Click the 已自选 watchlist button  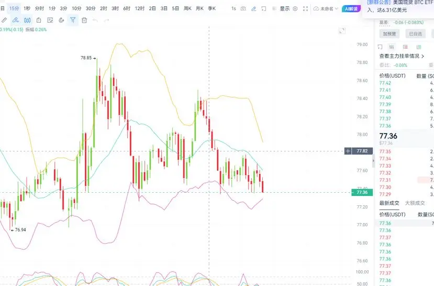pyautogui.click(x=415, y=34)
